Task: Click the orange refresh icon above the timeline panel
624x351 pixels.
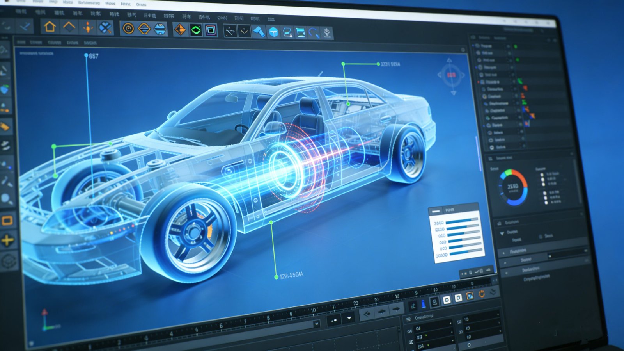Action: [x=482, y=294]
